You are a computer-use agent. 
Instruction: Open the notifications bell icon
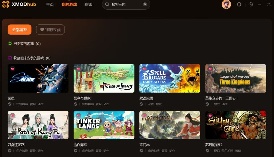(239, 4)
